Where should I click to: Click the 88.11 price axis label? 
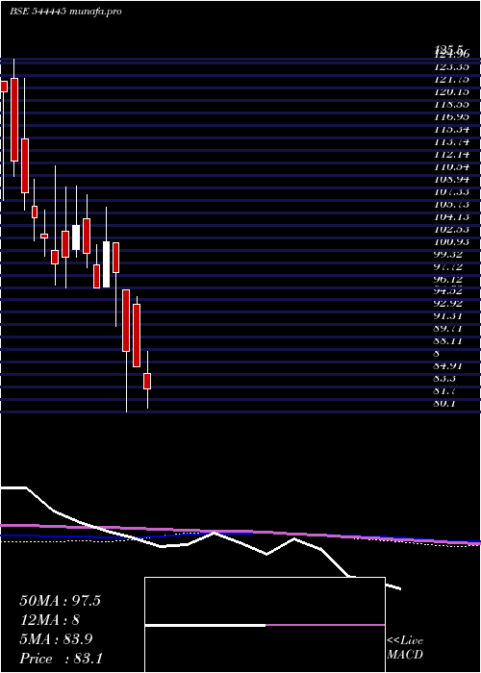click(x=449, y=341)
